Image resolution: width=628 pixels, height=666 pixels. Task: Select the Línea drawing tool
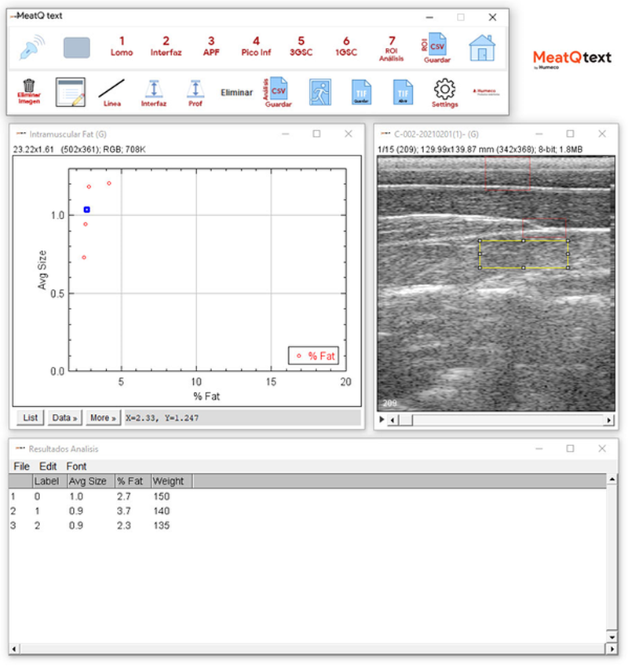tap(112, 91)
